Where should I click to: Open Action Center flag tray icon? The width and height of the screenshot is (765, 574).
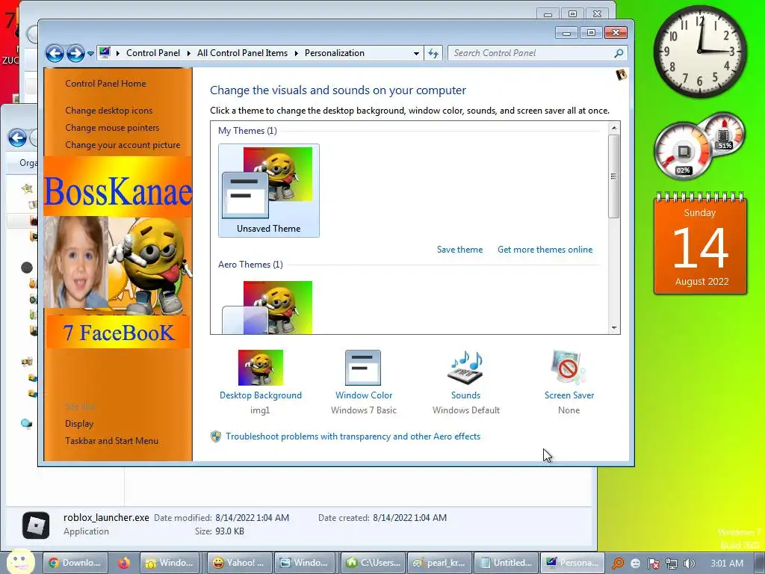point(653,564)
